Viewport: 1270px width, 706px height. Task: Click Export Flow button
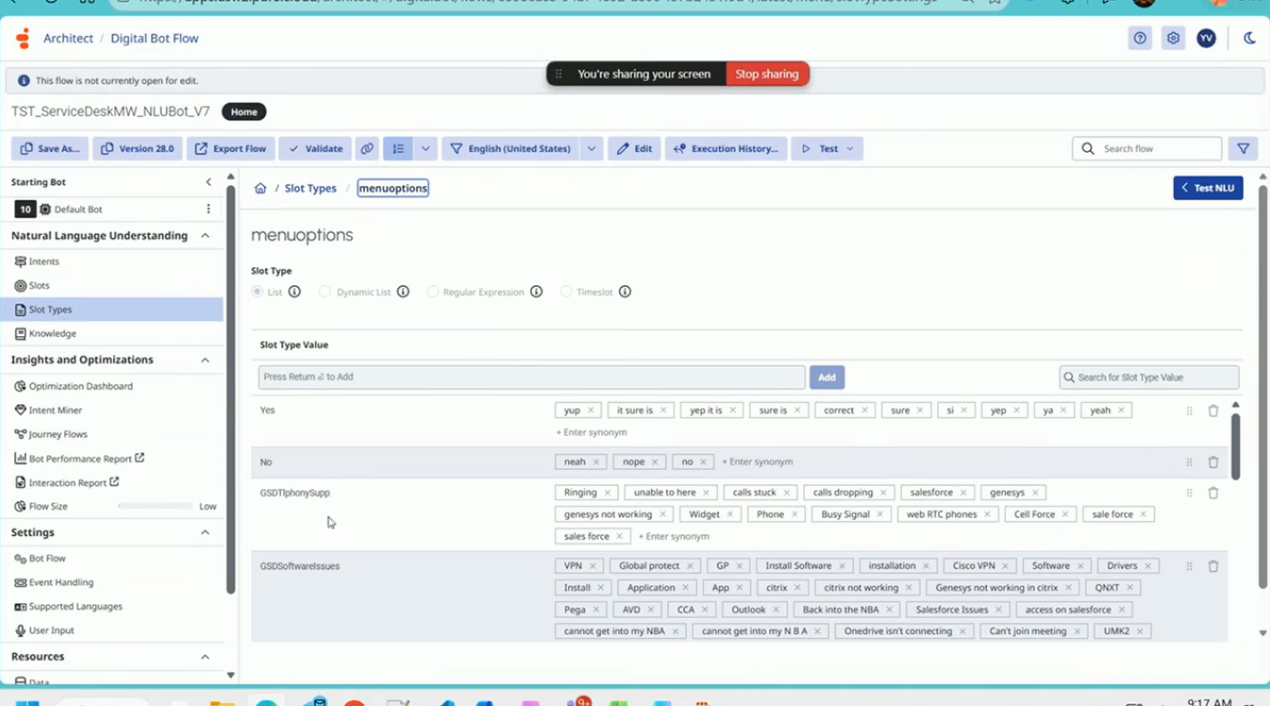tap(230, 149)
